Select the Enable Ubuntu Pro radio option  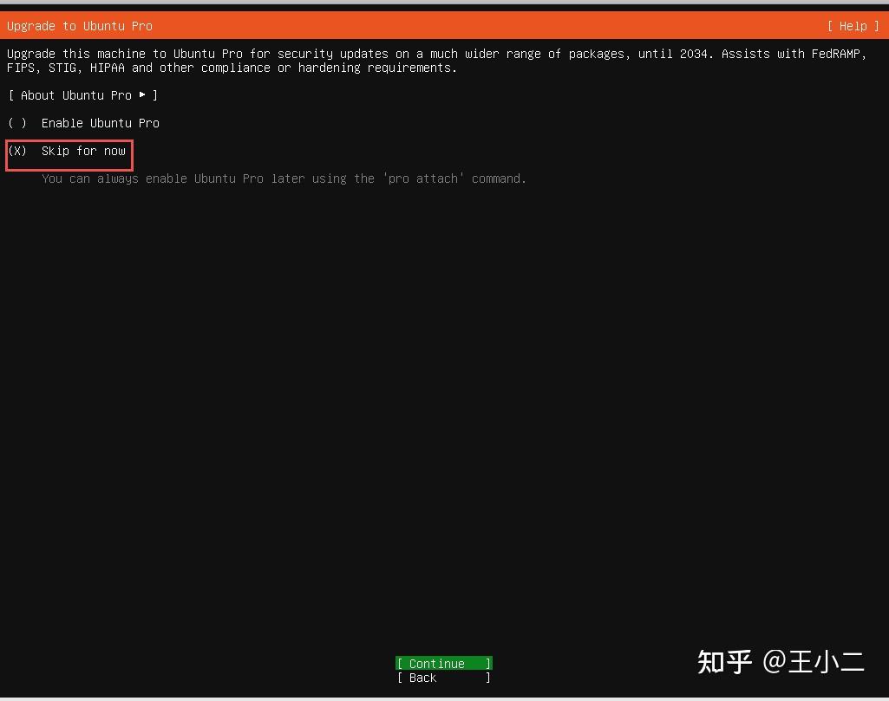click(83, 123)
